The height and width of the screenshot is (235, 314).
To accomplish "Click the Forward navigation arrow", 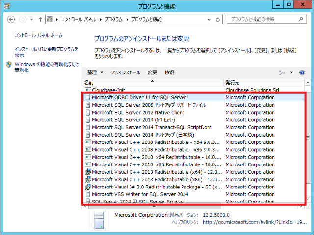I will point(23,20).
